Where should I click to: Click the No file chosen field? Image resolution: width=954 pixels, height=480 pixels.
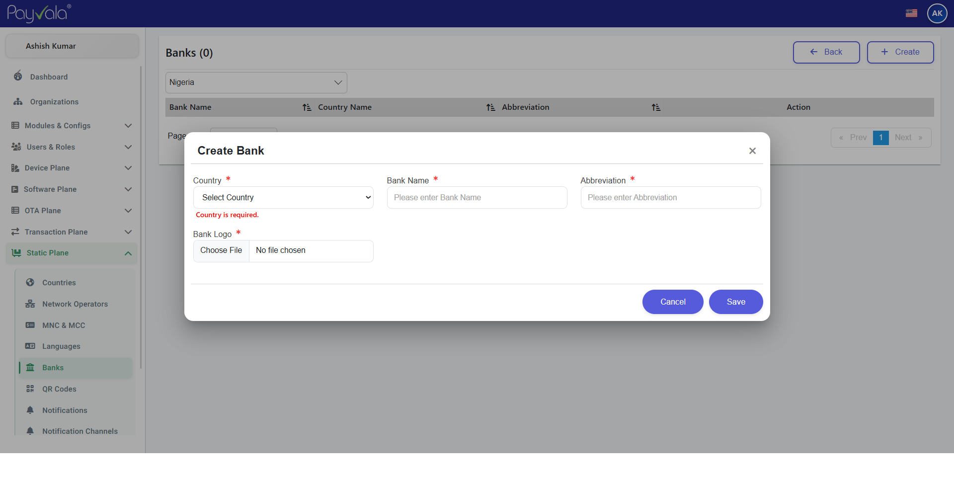coord(311,250)
